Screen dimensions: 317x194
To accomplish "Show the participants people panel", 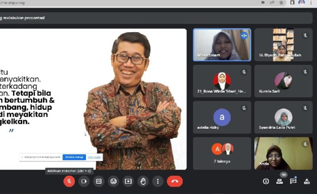I will coord(280,181).
